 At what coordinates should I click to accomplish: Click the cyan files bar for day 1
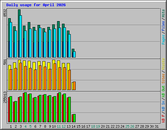coord(11,40)
